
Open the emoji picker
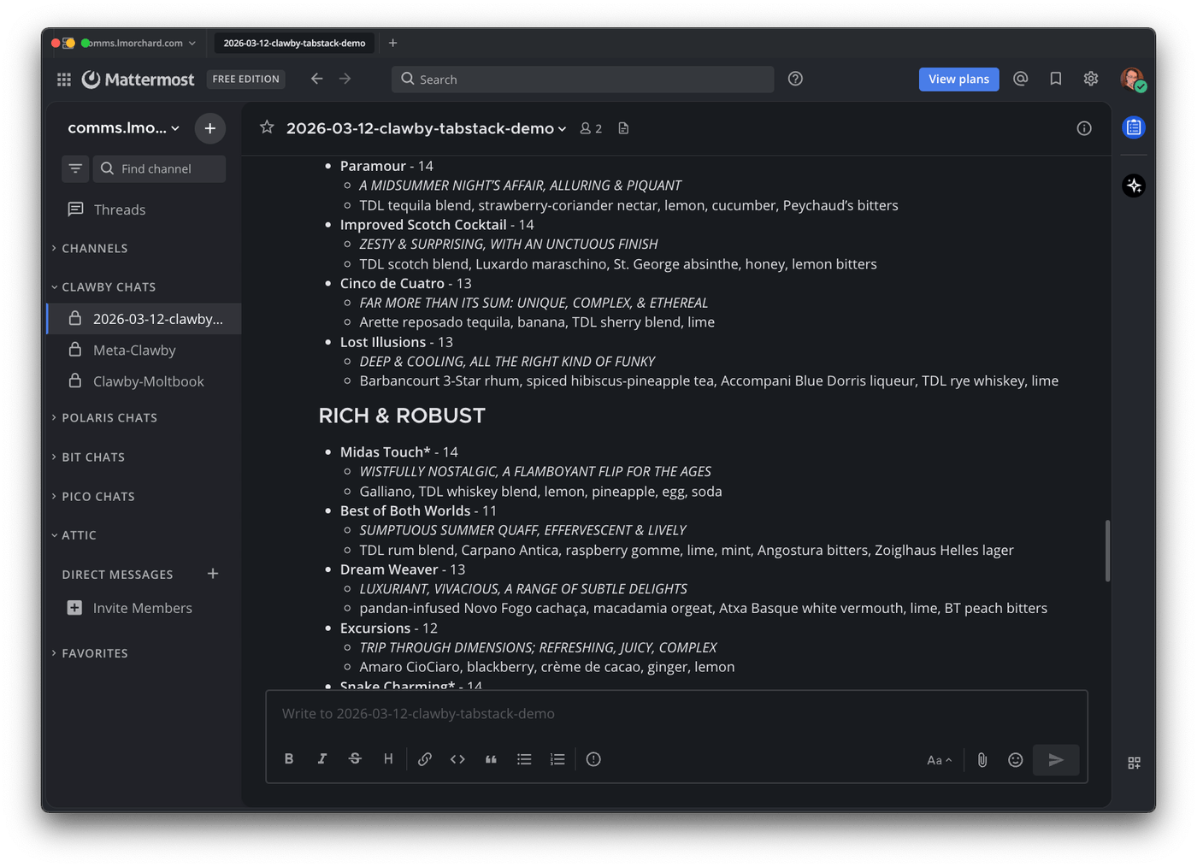point(1015,760)
